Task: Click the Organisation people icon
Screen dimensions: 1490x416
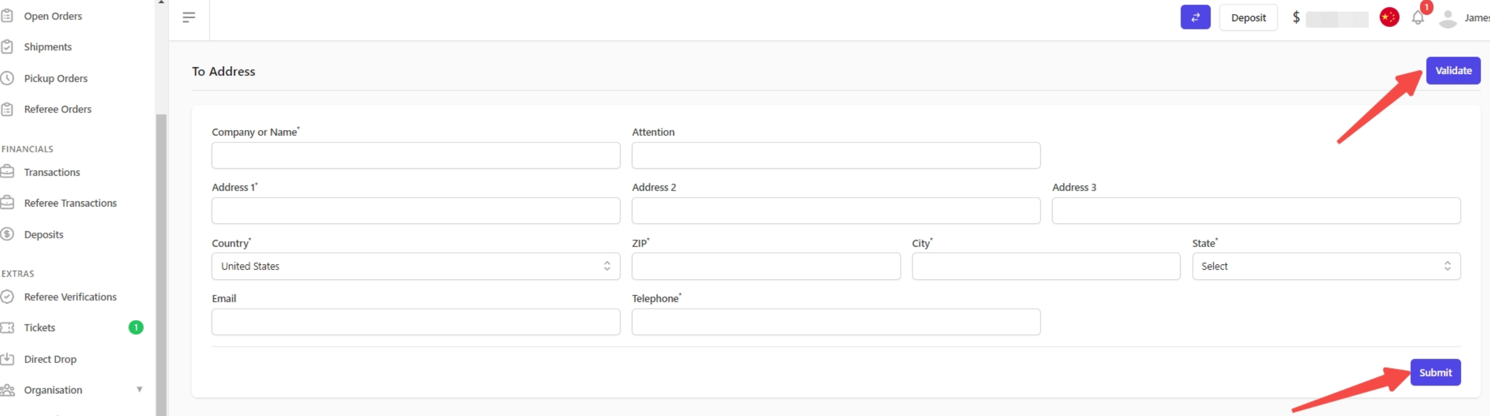Action: pyautogui.click(x=7, y=390)
